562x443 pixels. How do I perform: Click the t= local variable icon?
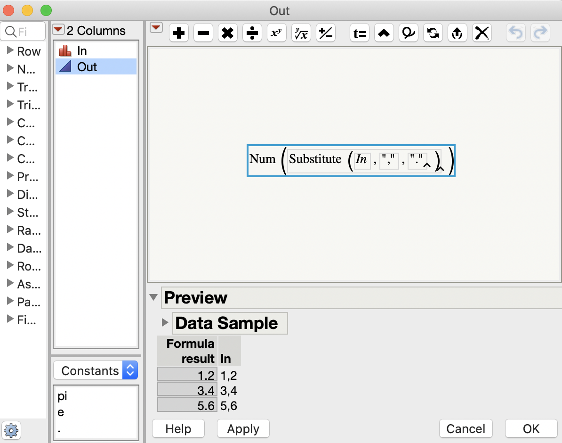click(x=359, y=33)
